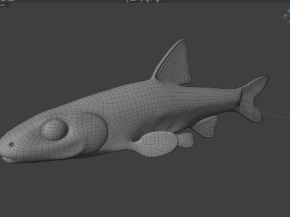Open the Select Box tool dropdown
This screenshot has width=290, height=217.
click(4, 5)
